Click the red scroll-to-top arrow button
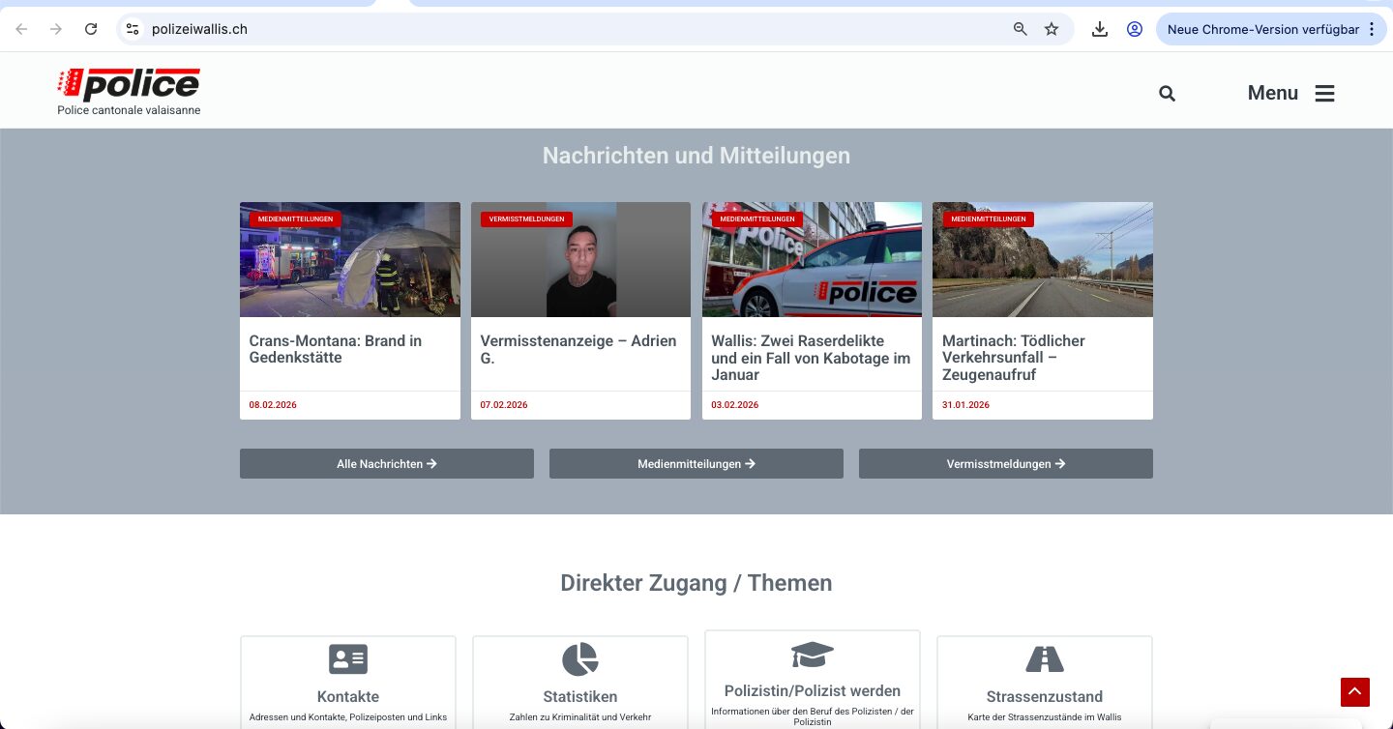 (1354, 692)
